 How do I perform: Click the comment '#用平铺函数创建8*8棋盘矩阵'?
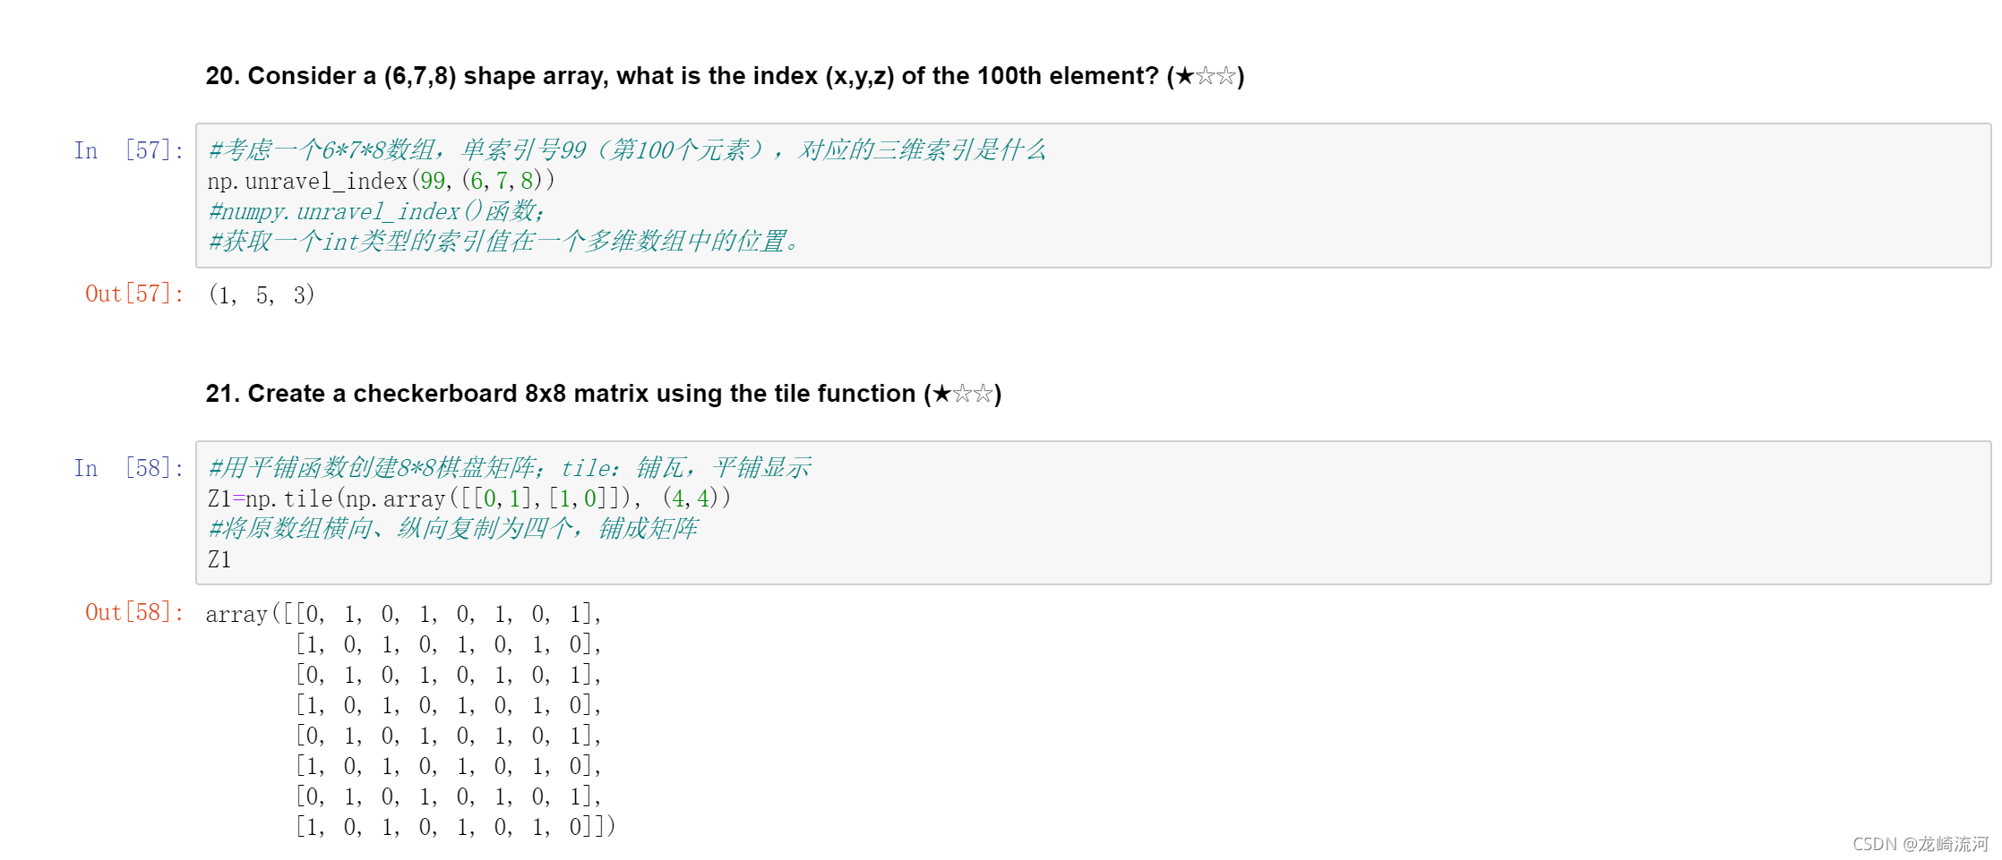(510, 468)
